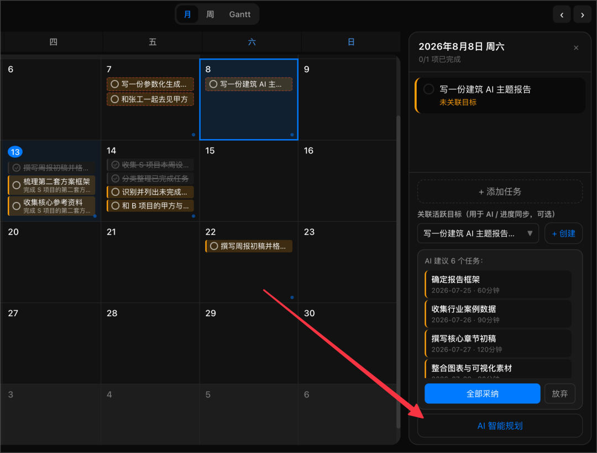This screenshot has height=453, width=597.
Task: Select calendar day 16
Action: (347, 181)
